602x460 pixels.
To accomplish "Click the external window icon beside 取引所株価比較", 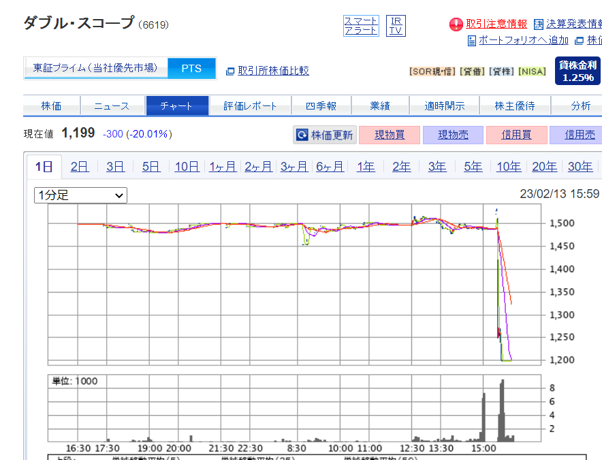I will pos(230,71).
